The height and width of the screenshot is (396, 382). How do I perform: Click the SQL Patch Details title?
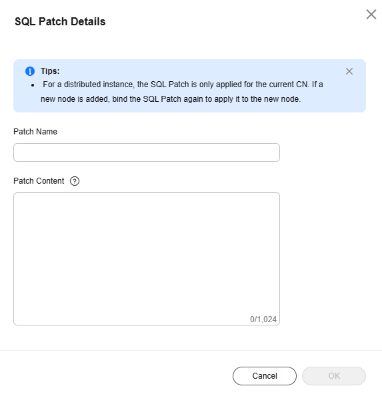60,21
